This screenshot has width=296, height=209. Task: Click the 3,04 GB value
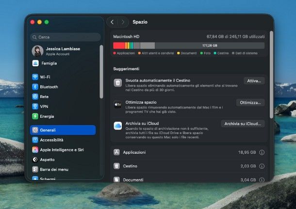[x=248, y=180]
